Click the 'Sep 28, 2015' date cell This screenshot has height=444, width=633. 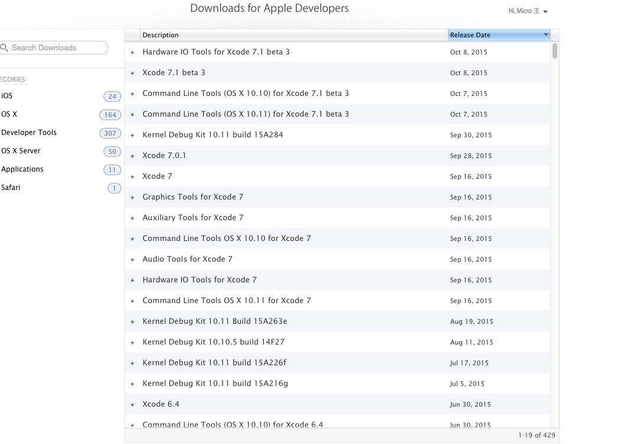471,156
